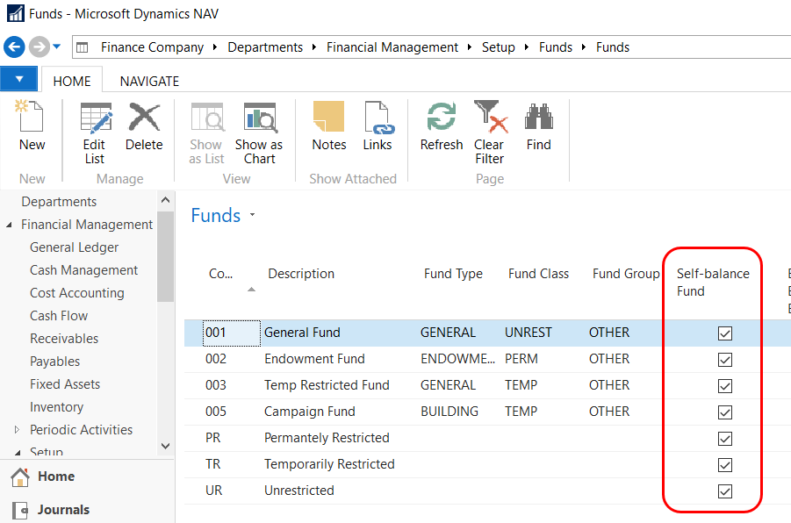The width and height of the screenshot is (791, 523).
Task: Open Journals in the navigation pane
Action: 63,509
